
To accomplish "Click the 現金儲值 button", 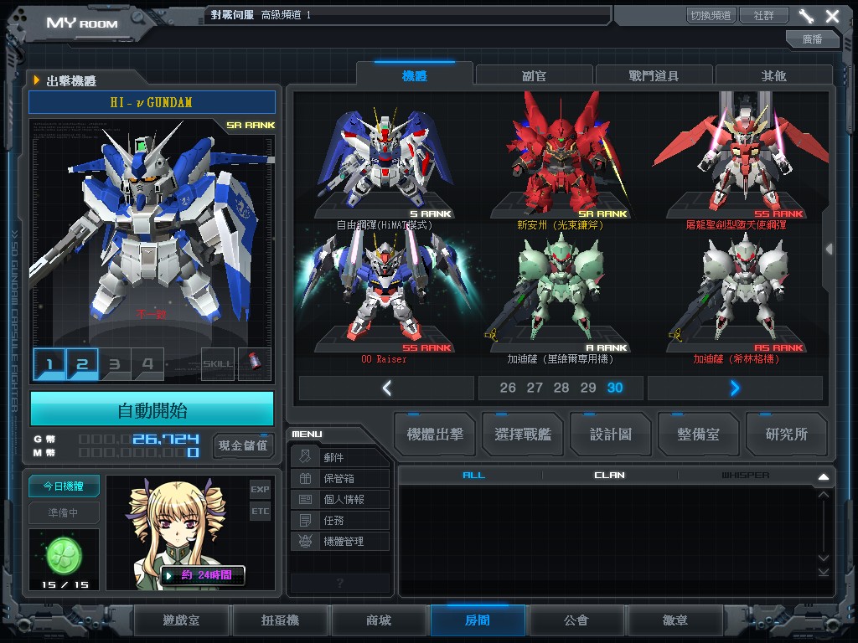I will pos(243,445).
